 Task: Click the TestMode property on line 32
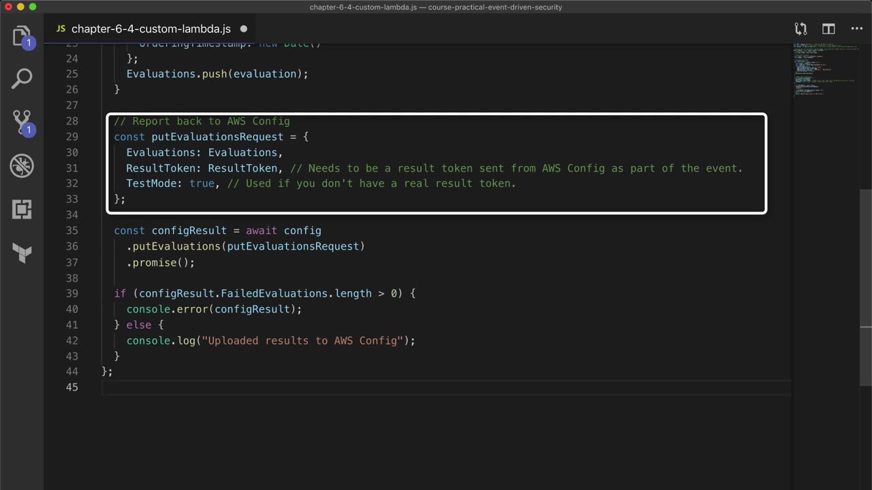153,184
